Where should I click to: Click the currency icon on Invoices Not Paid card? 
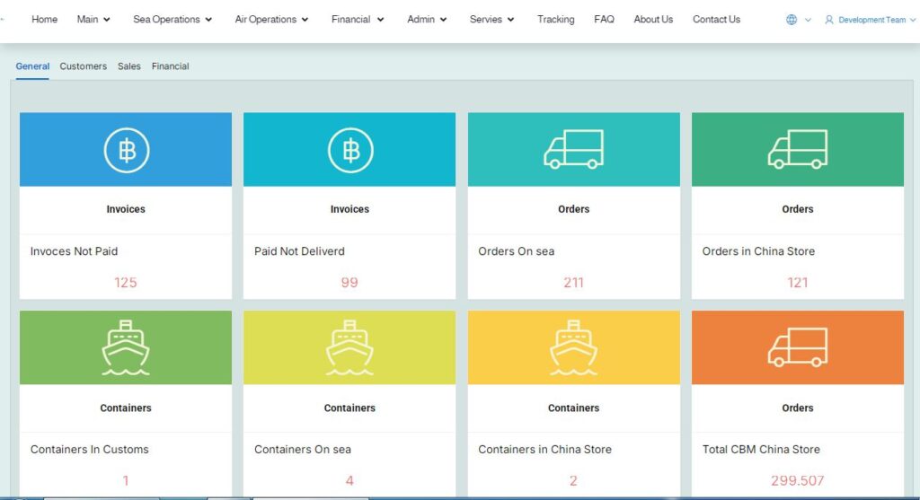pyautogui.click(x=126, y=150)
